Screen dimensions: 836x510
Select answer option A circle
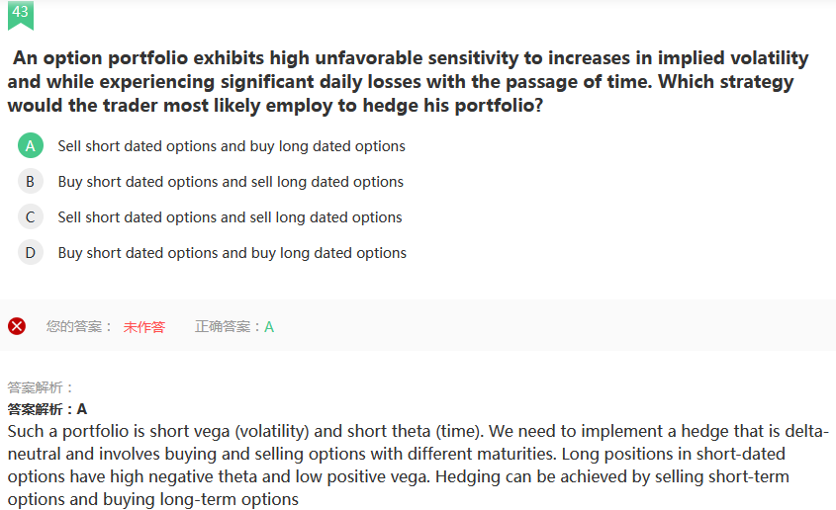(x=31, y=146)
